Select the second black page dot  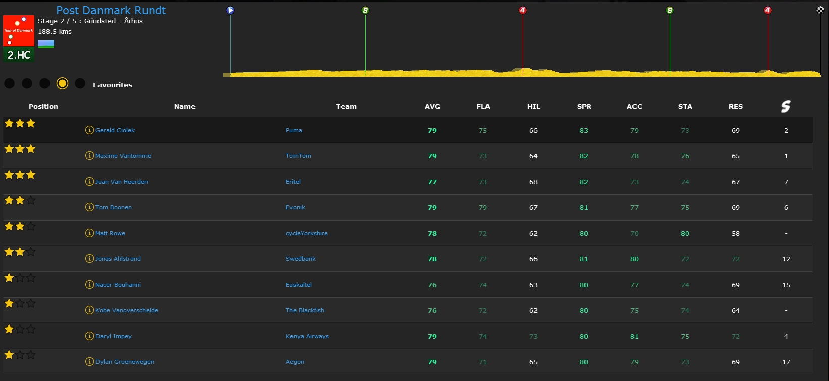[27, 83]
